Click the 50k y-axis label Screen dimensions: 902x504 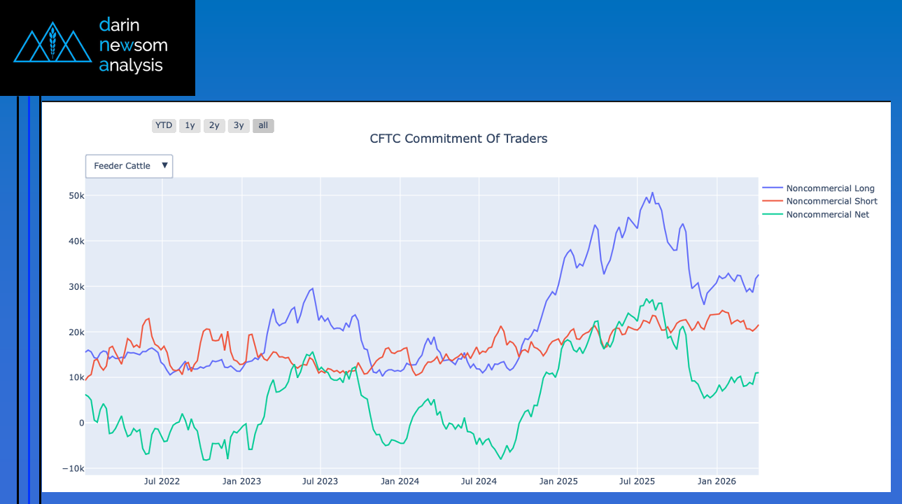pos(74,196)
